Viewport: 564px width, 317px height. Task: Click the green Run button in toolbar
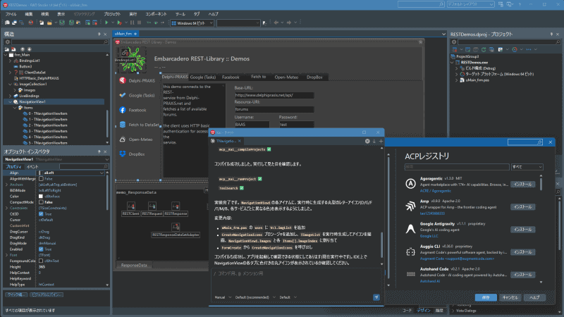[x=106, y=23]
